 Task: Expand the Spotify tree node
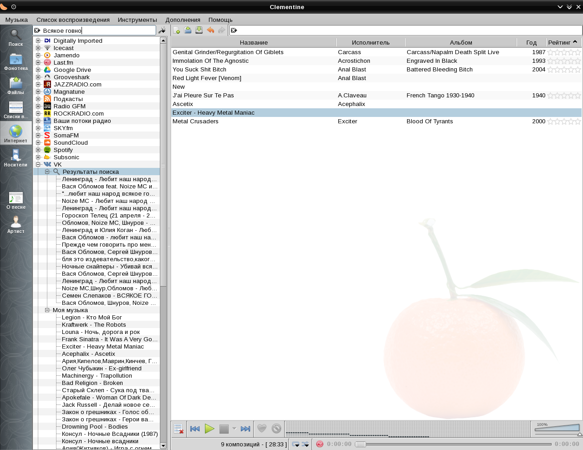[38, 150]
